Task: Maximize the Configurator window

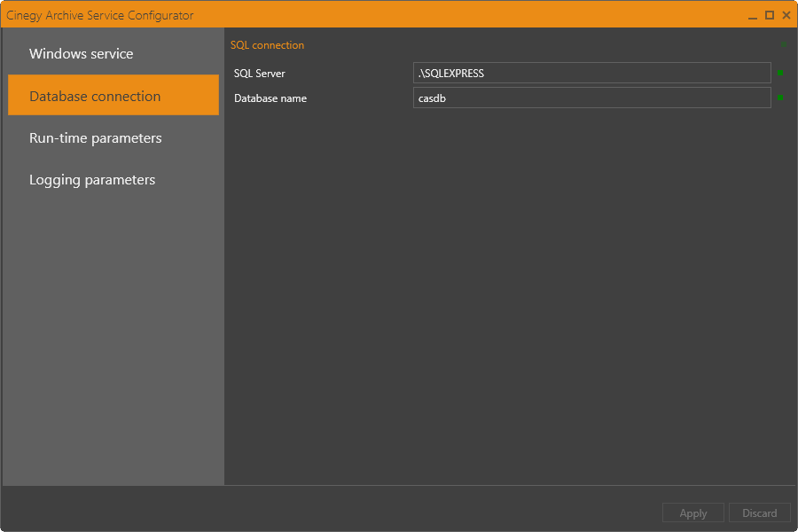Action: coord(770,15)
